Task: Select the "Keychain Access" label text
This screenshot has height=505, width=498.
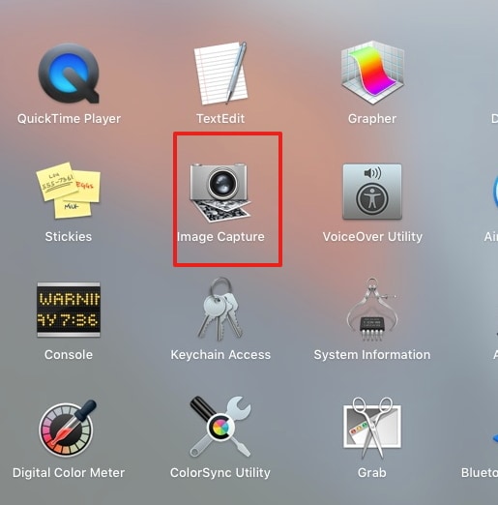Action: click(220, 355)
